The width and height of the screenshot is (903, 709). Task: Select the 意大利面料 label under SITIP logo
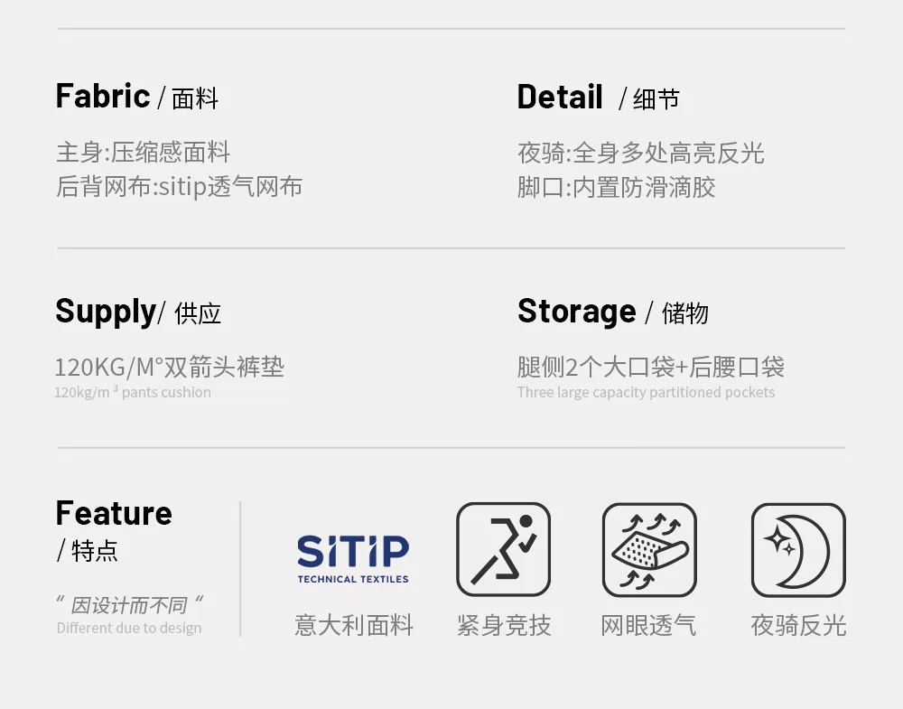click(x=353, y=625)
